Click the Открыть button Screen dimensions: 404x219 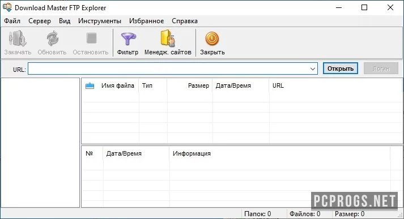click(x=341, y=68)
